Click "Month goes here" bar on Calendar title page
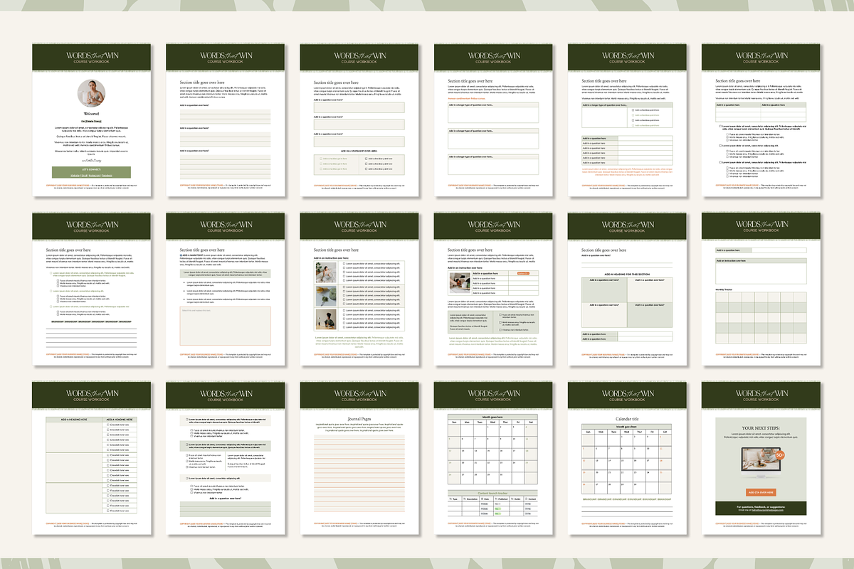This screenshot has width=854, height=569. coord(626,425)
